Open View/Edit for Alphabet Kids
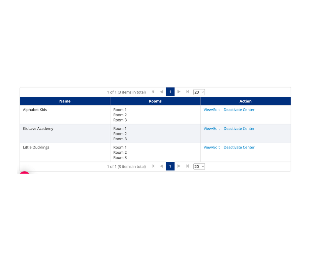 211,110
